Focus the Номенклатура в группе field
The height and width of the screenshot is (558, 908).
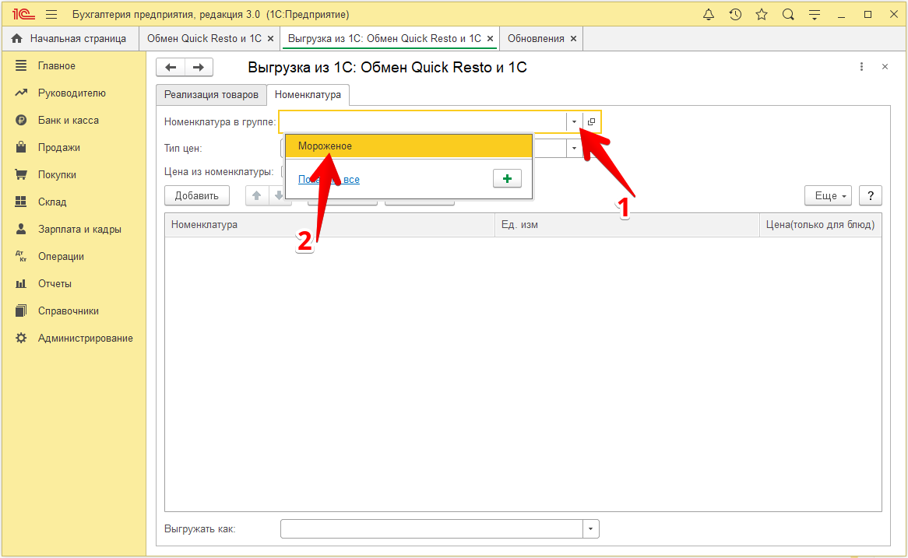pos(423,121)
